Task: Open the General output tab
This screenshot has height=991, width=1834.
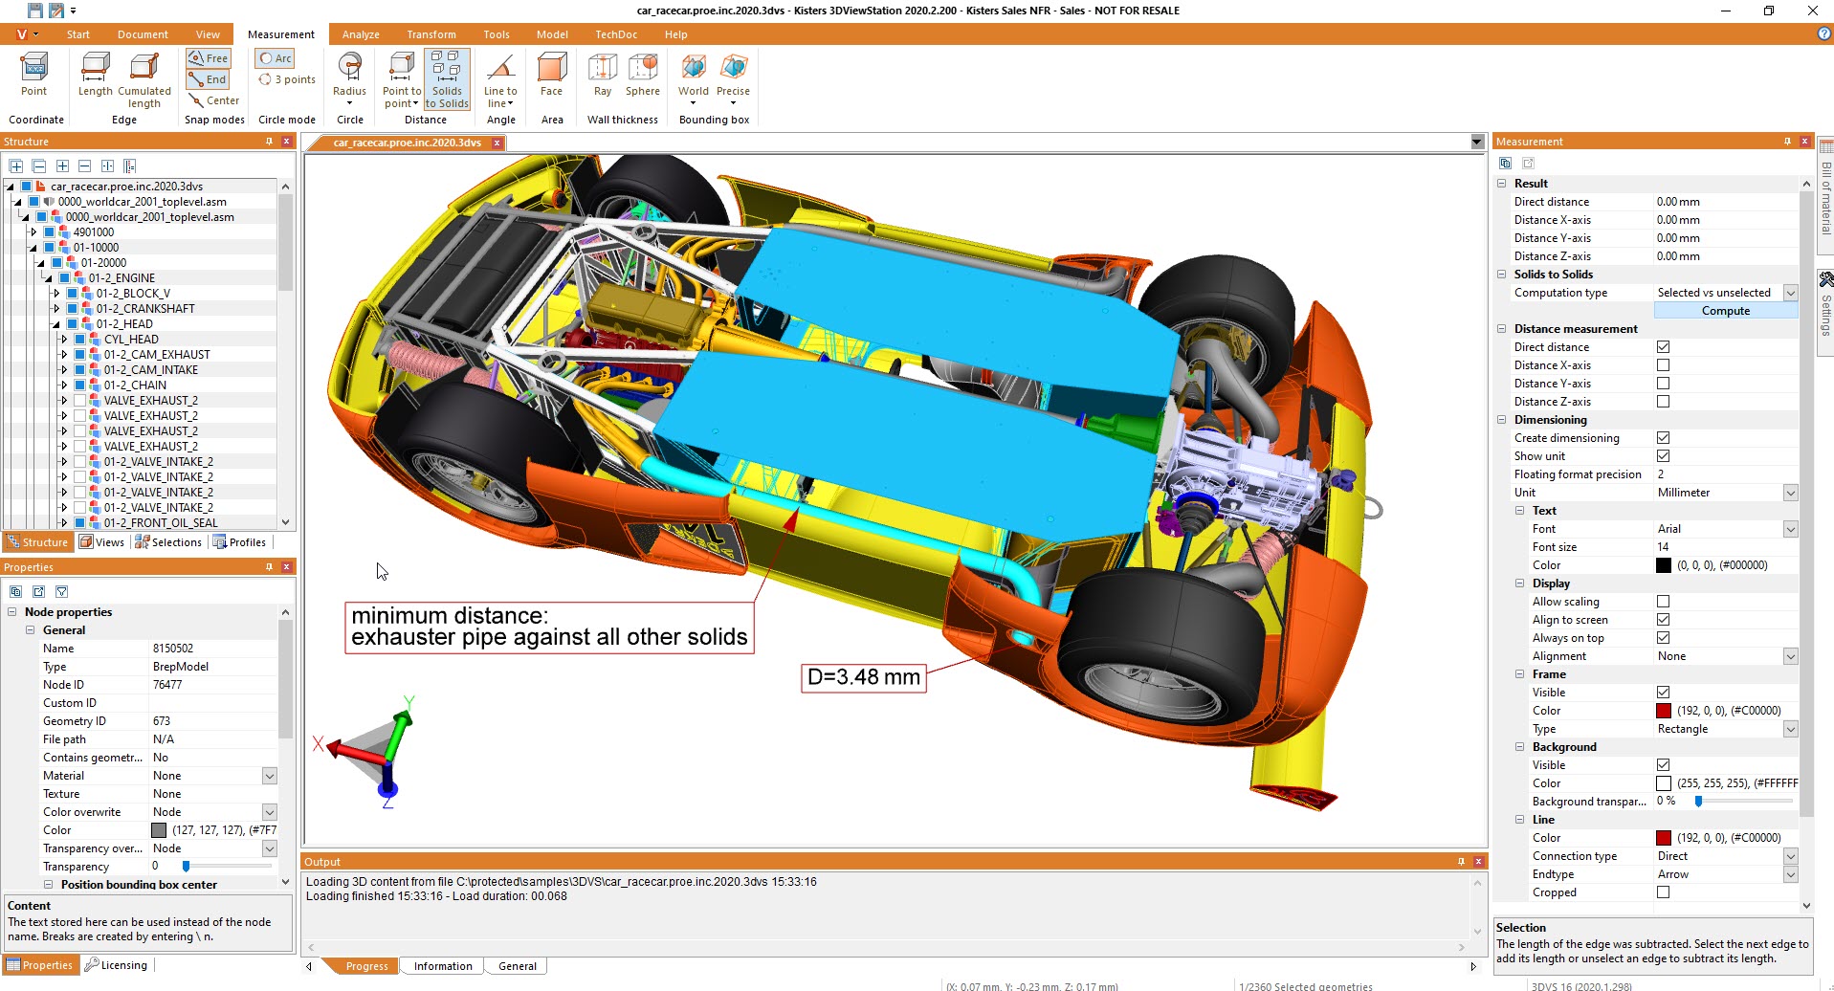Action: click(517, 966)
